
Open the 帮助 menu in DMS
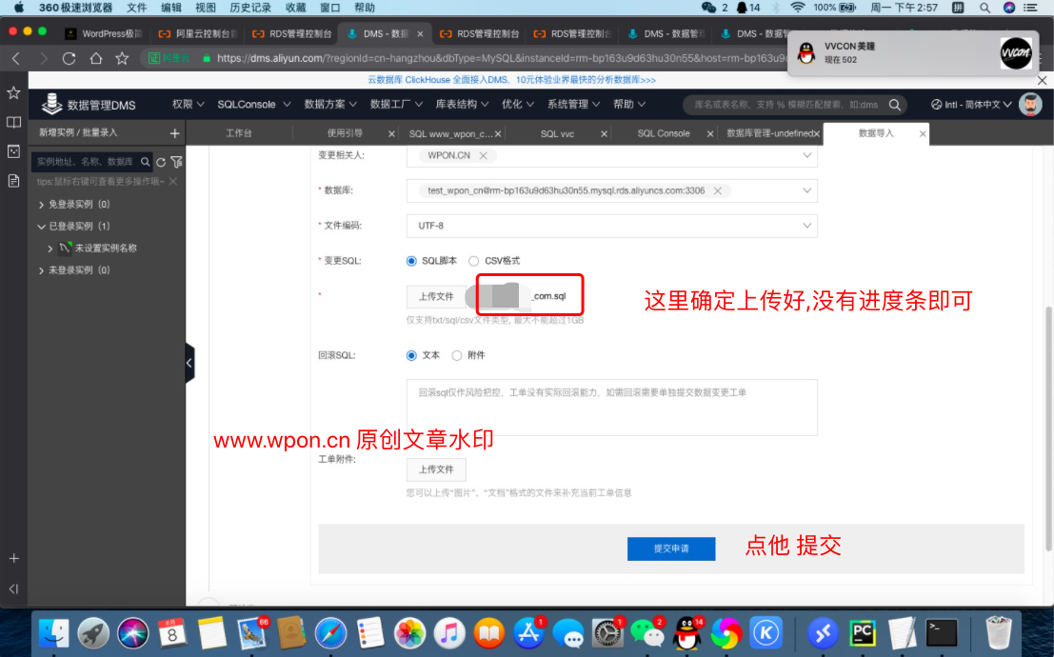click(629, 104)
